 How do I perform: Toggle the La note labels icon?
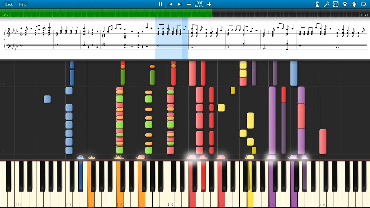[x=336, y=4]
